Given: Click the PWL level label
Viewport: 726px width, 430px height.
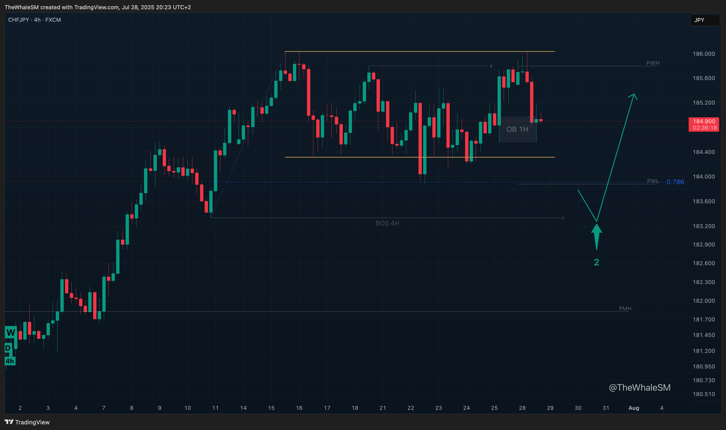Looking at the screenshot, I should click(652, 181).
